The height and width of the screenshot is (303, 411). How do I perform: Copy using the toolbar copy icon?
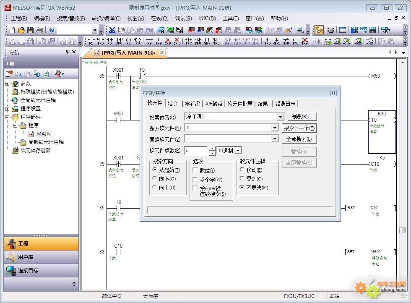pyautogui.click(x=121, y=30)
